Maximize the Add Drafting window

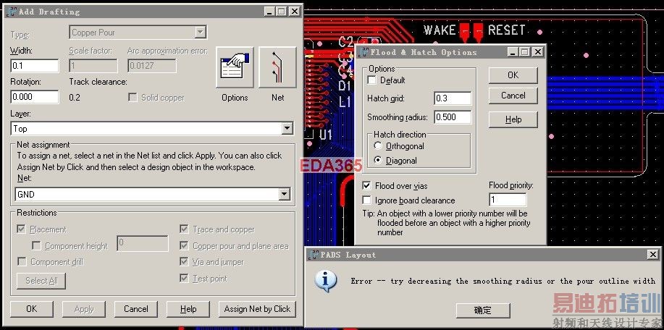click(281, 12)
